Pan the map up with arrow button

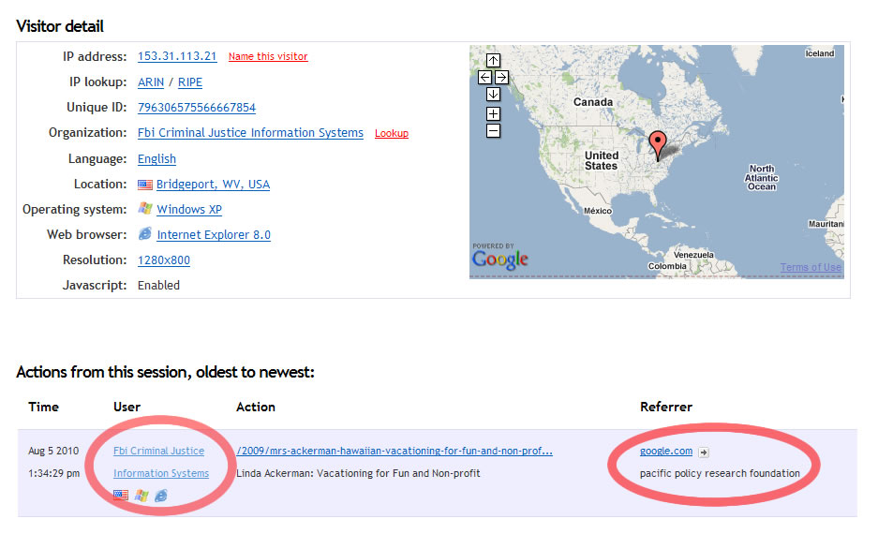click(x=493, y=61)
